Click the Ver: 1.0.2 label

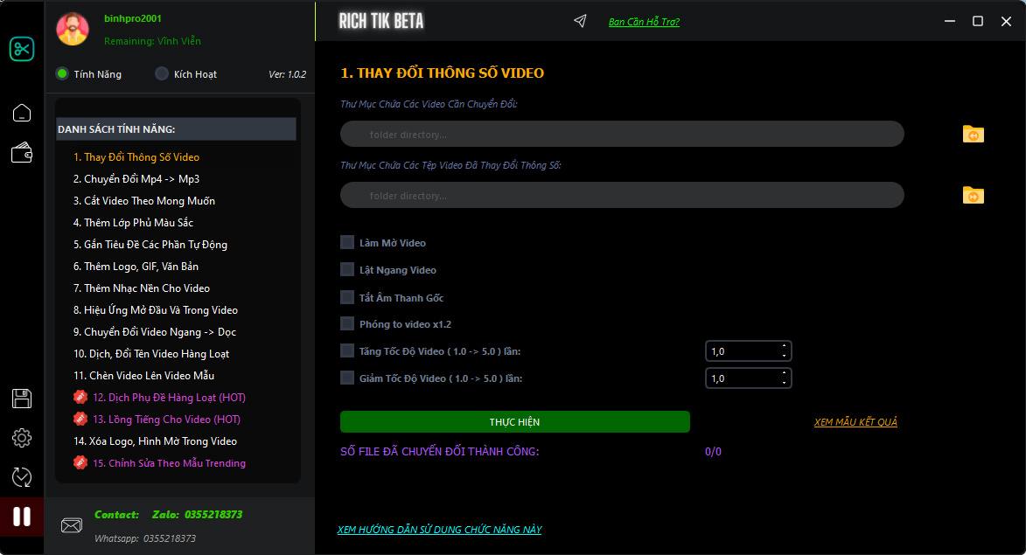(287, 74)
